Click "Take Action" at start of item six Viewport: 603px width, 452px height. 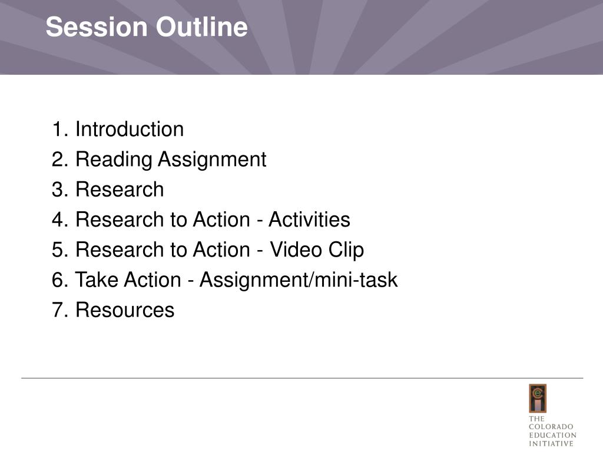128,280
